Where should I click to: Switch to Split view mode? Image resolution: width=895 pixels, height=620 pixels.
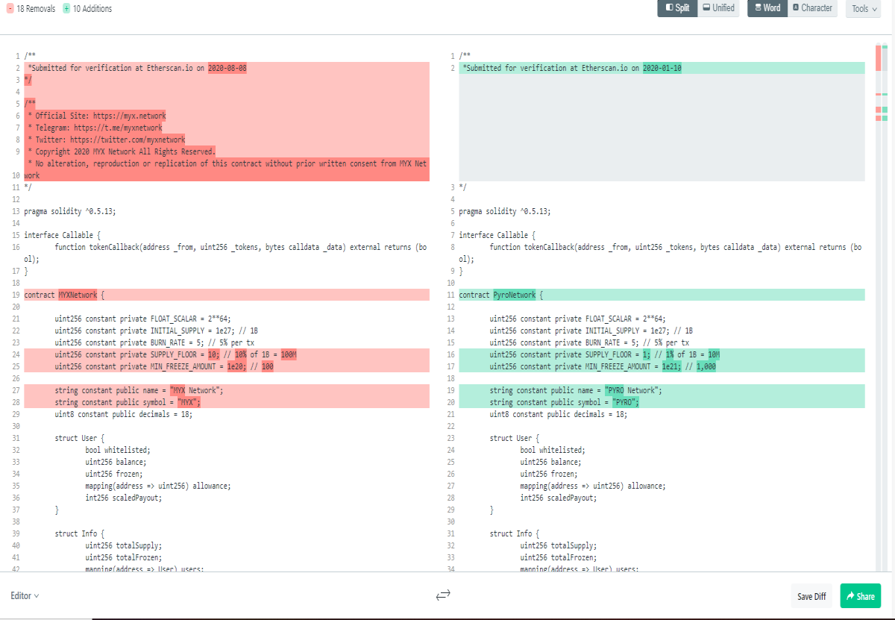tap(677, 8)
